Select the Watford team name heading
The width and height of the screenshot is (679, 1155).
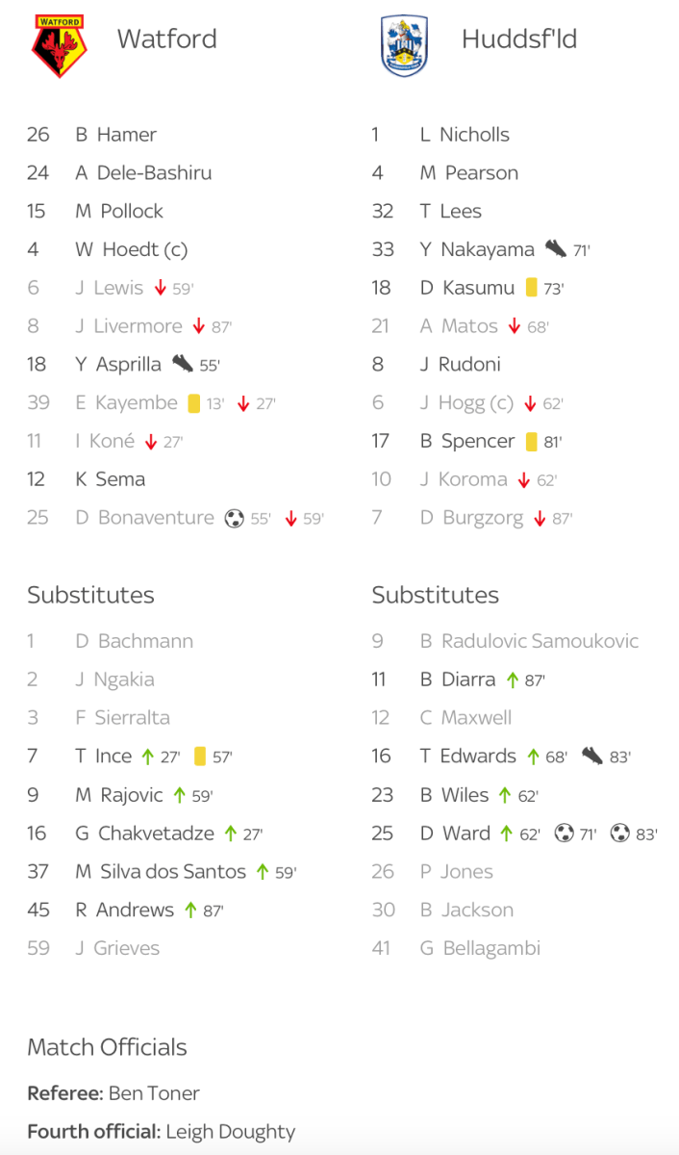pyautogui.click(x=166, y=39)
